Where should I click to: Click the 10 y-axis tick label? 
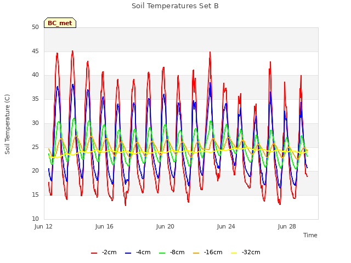click(35, 219)
